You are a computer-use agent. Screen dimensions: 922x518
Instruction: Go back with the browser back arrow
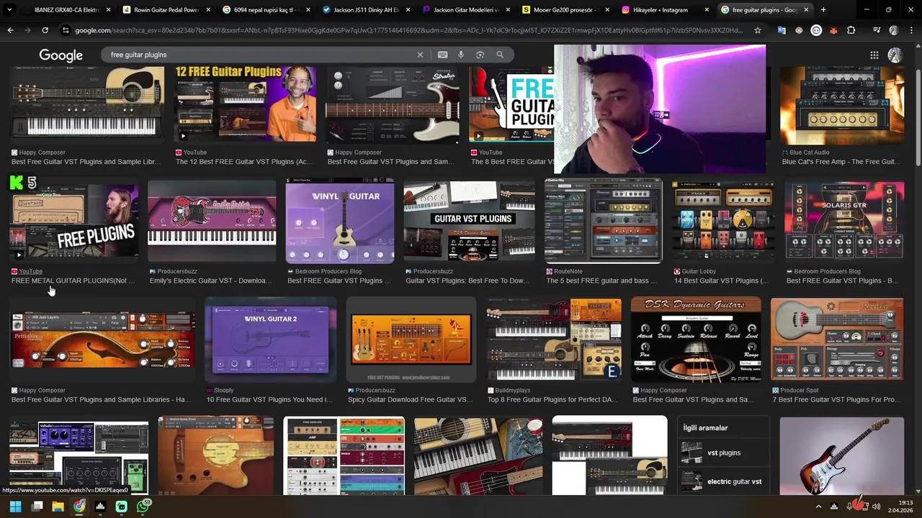[x=10, y=30]
